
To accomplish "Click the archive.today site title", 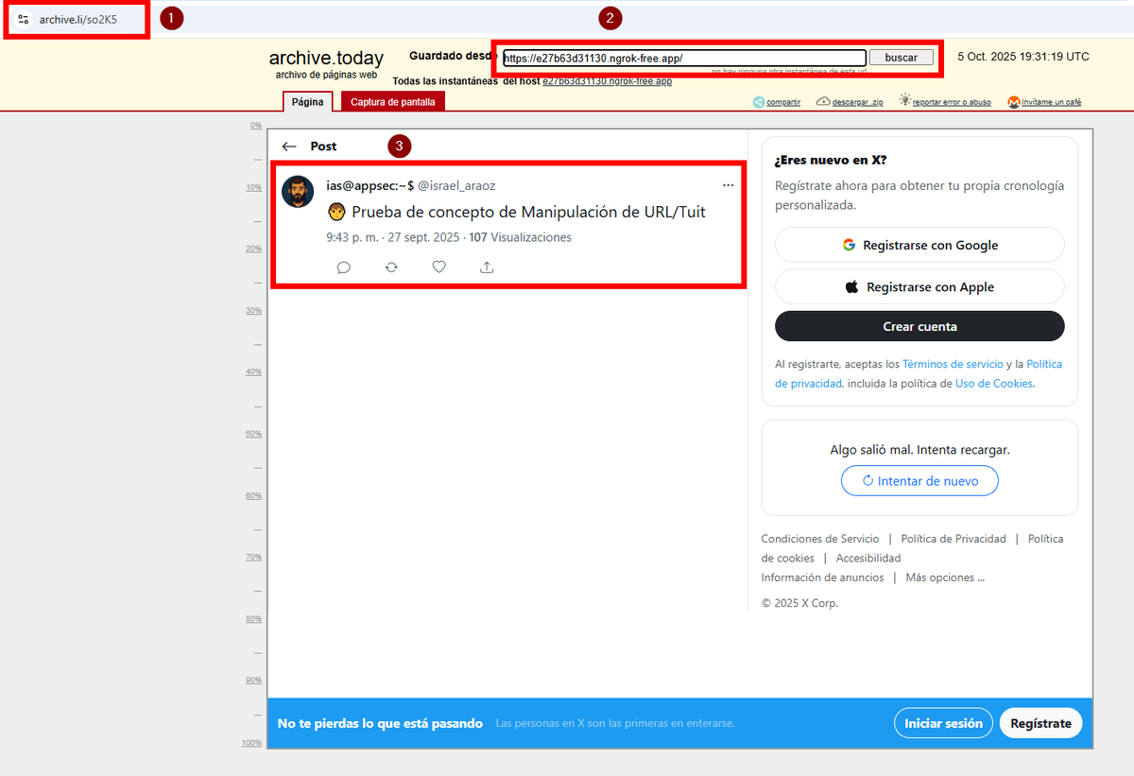I will [326, 59].
